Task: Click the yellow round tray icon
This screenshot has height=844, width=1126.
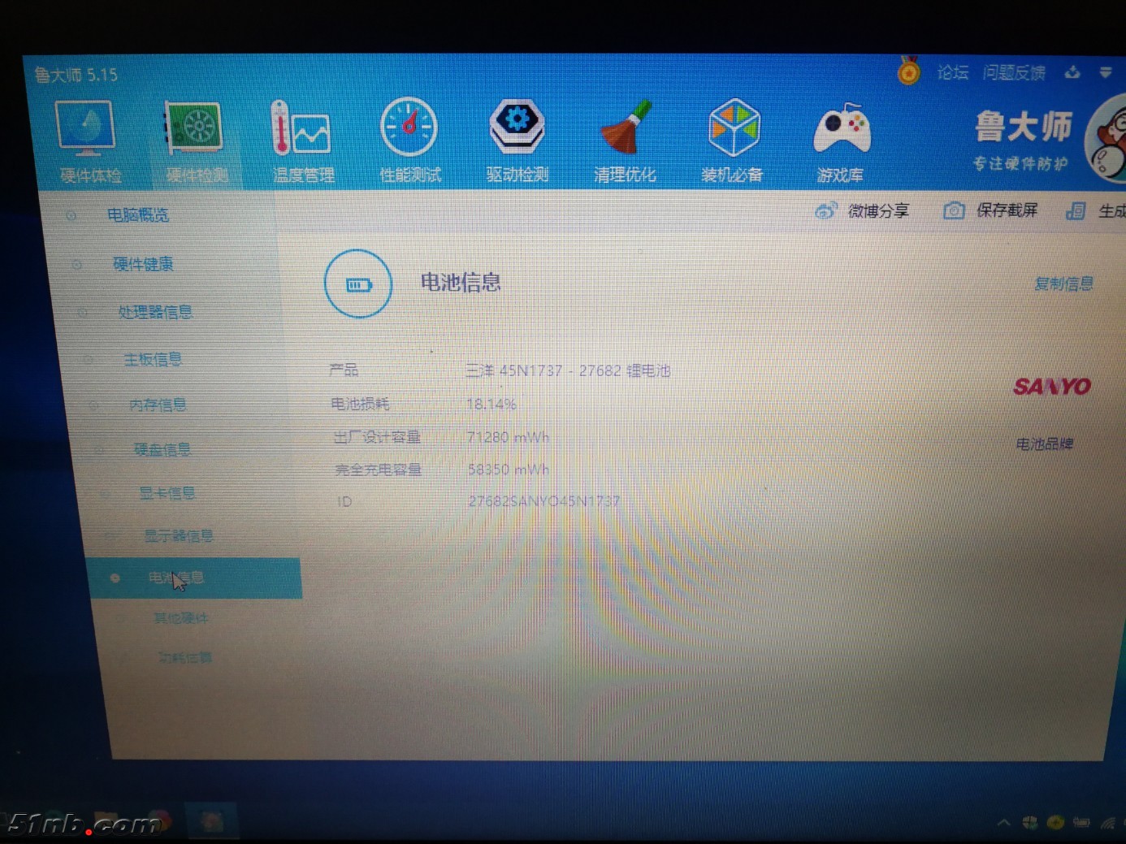Action: click(1055, 822)
